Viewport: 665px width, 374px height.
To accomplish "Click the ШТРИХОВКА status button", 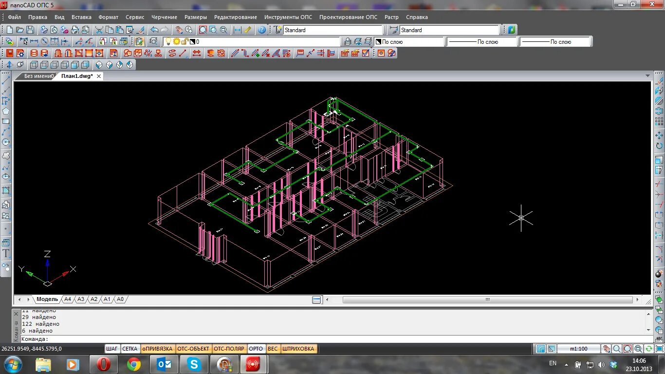I will (x=298, y=349).
